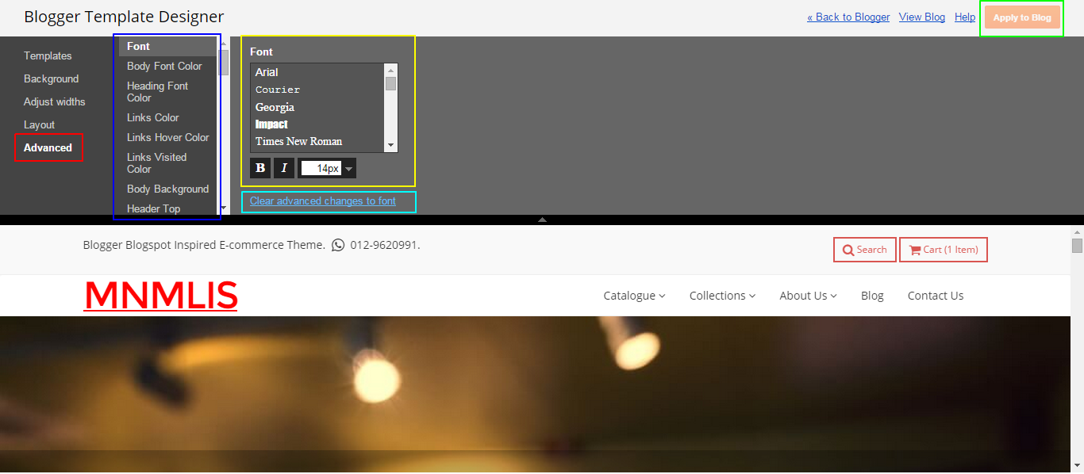This screenshot has height=474, width=1084.
Task: Open the Advanced section
Action: (x=48, y=147)
